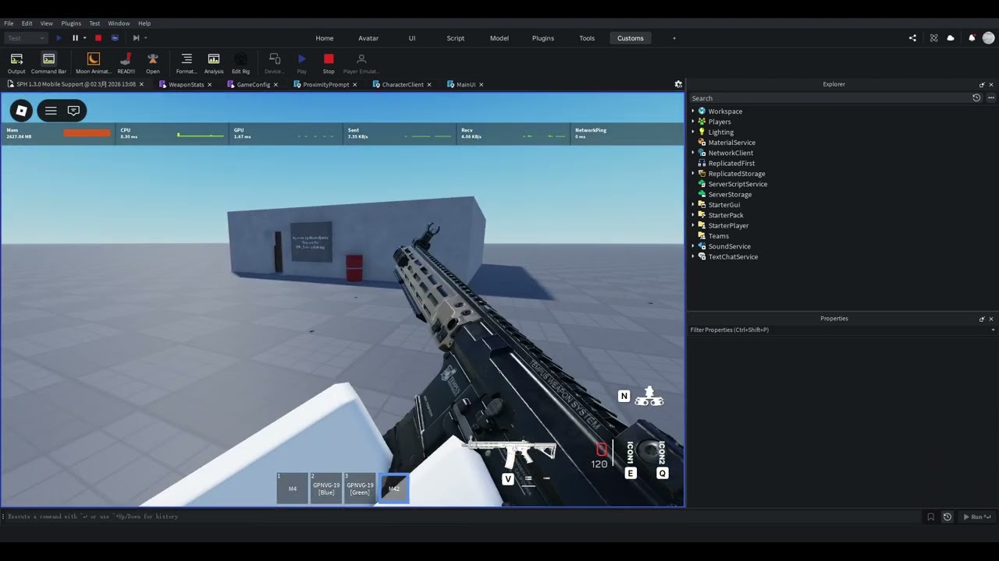Viewport: 999px width, 561px height.
Task: Open the Assistant atom icon
Action: (x=933, y=38)
